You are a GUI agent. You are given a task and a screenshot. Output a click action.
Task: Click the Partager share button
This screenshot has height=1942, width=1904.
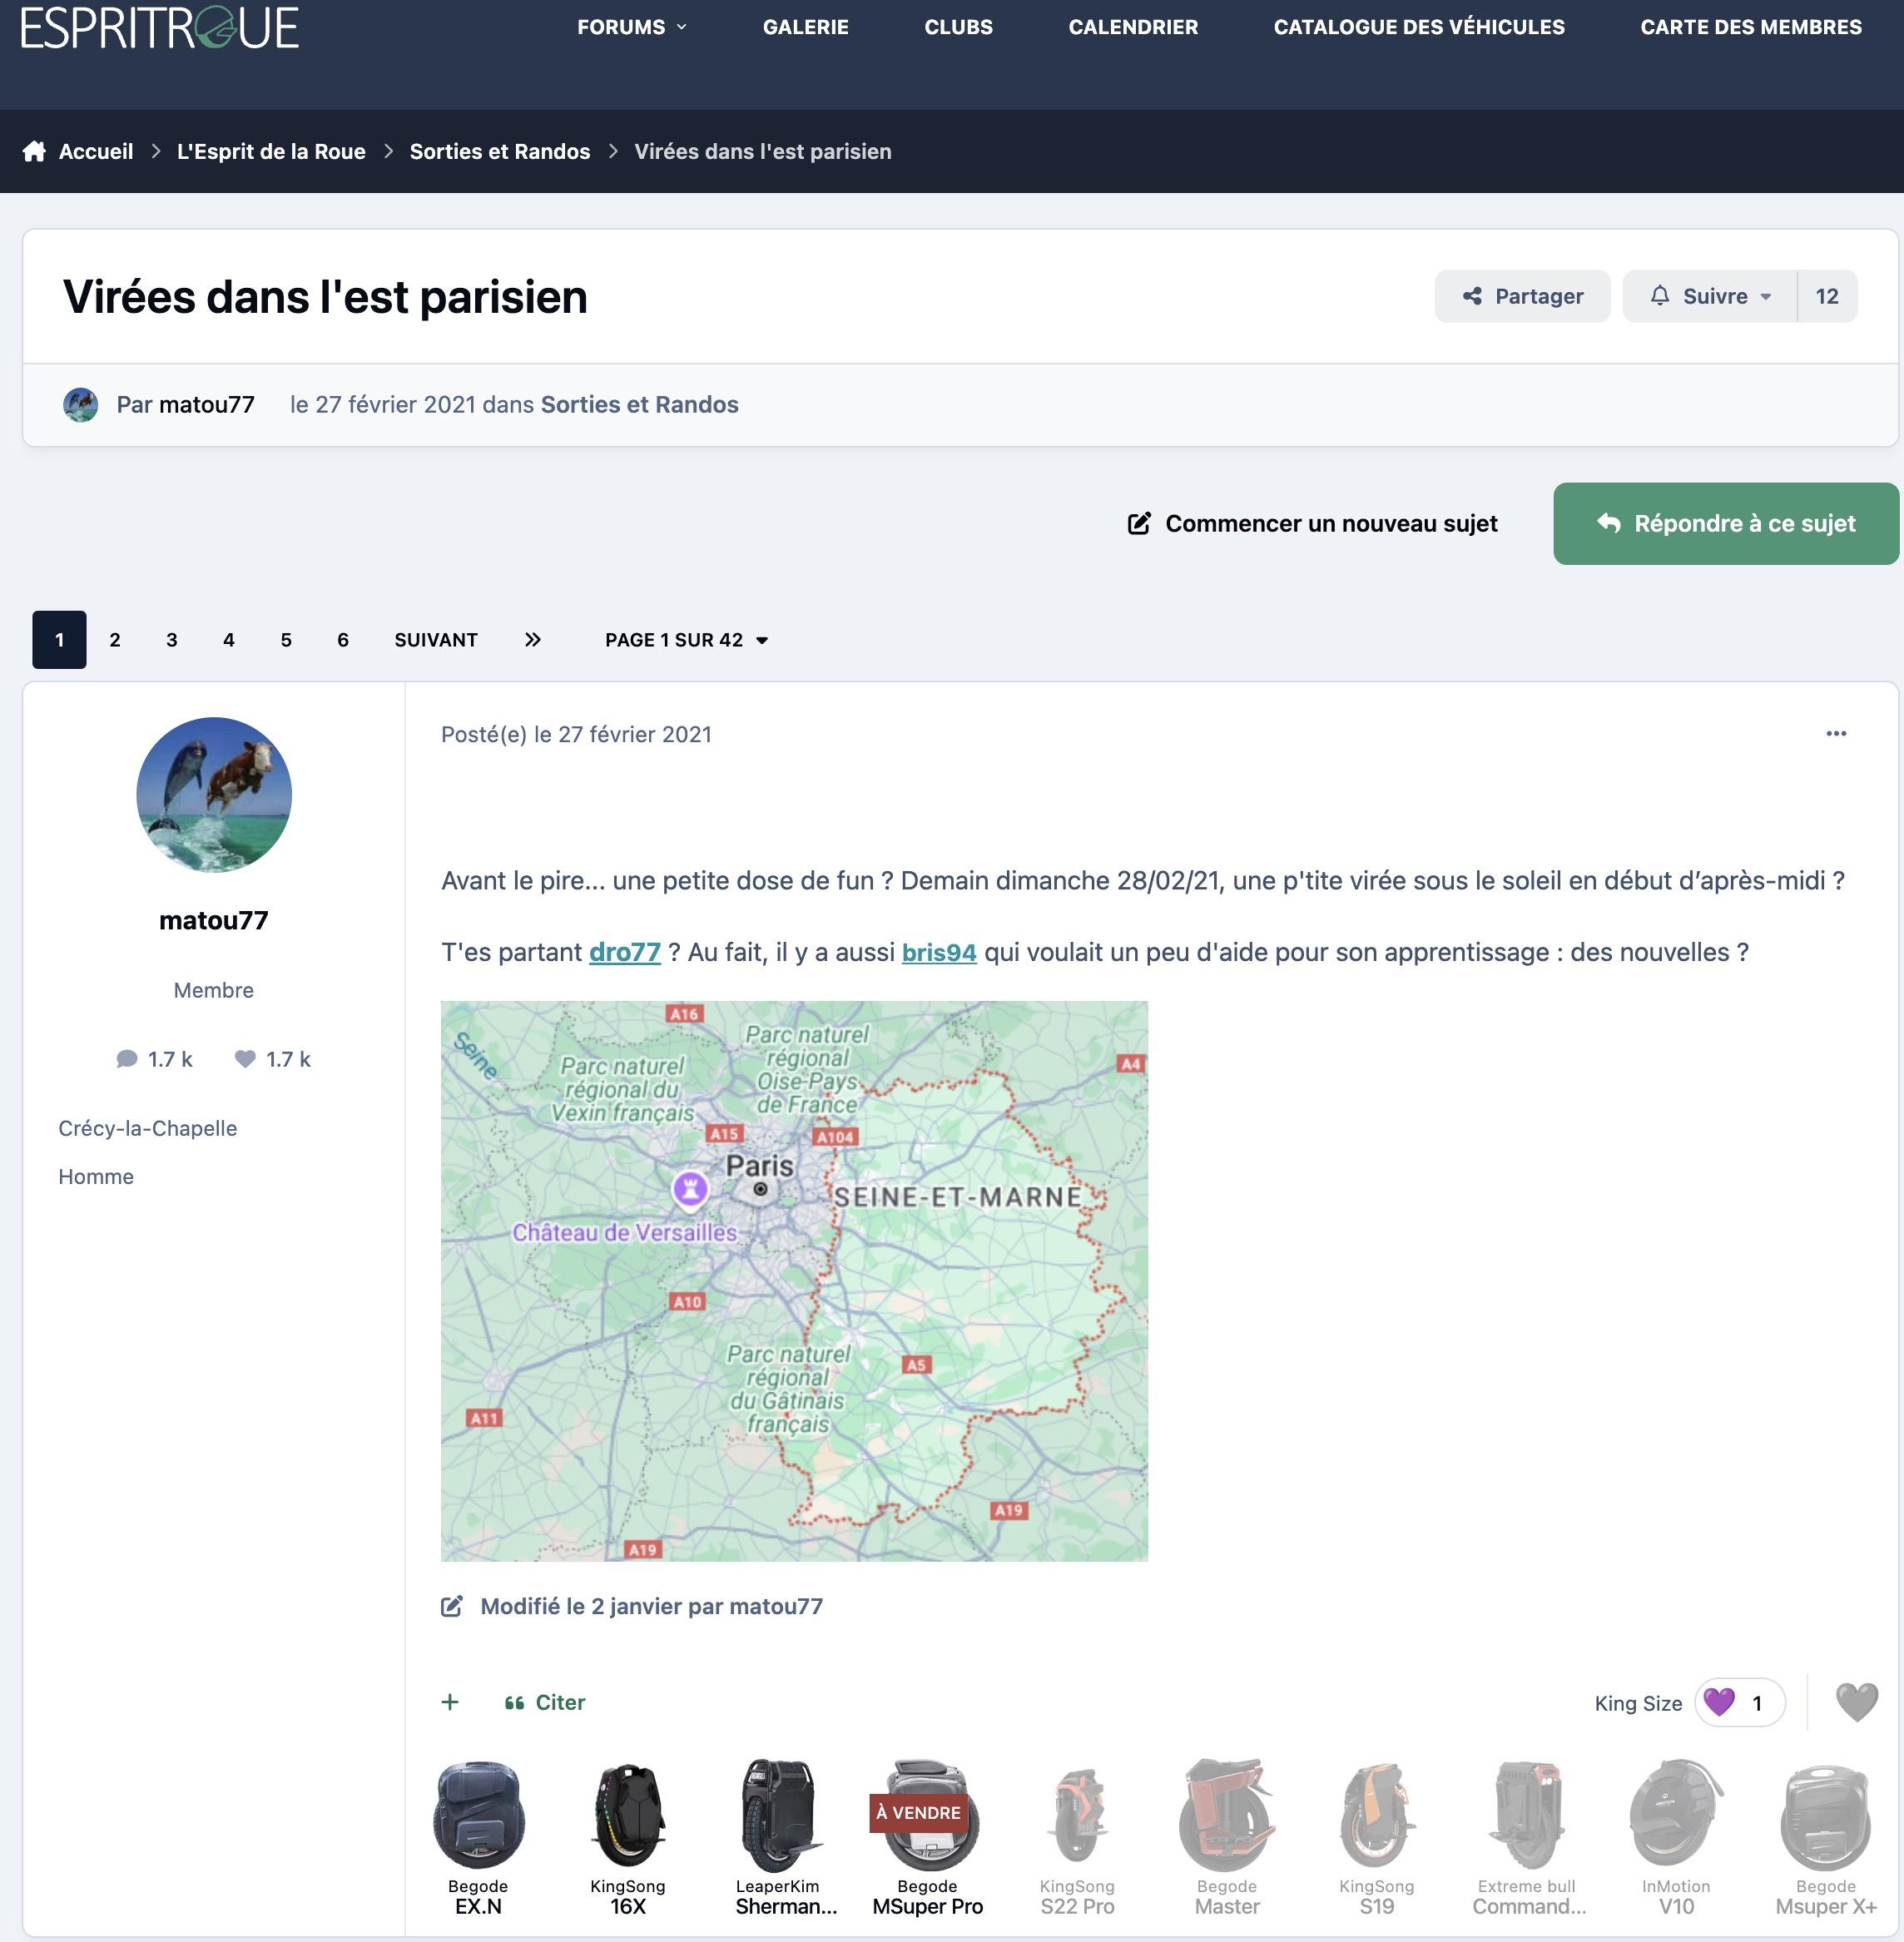pyautogui.click(x=1522, y=296)
